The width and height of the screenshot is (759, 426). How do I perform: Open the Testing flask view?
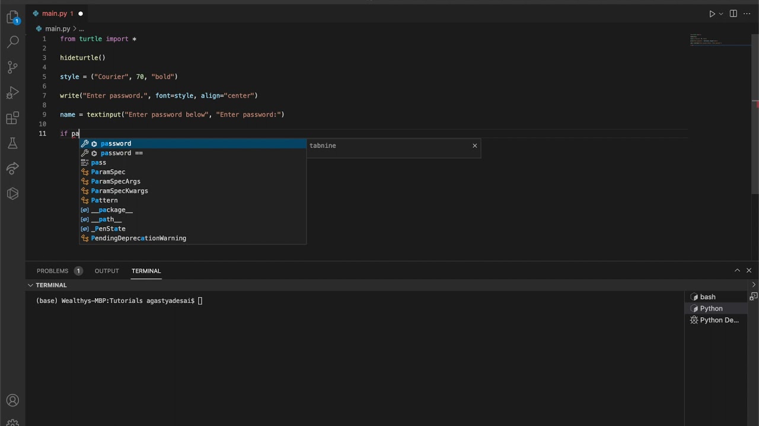coord(12,143)
